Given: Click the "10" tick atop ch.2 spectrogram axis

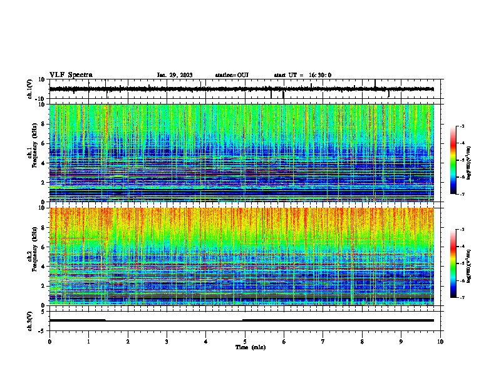Looking at the screenshot, I should click(x=42, y=208).
